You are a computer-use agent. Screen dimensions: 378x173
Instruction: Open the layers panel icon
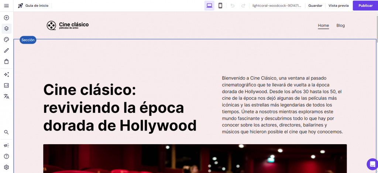pyautogui.click(x=6, y=28)
